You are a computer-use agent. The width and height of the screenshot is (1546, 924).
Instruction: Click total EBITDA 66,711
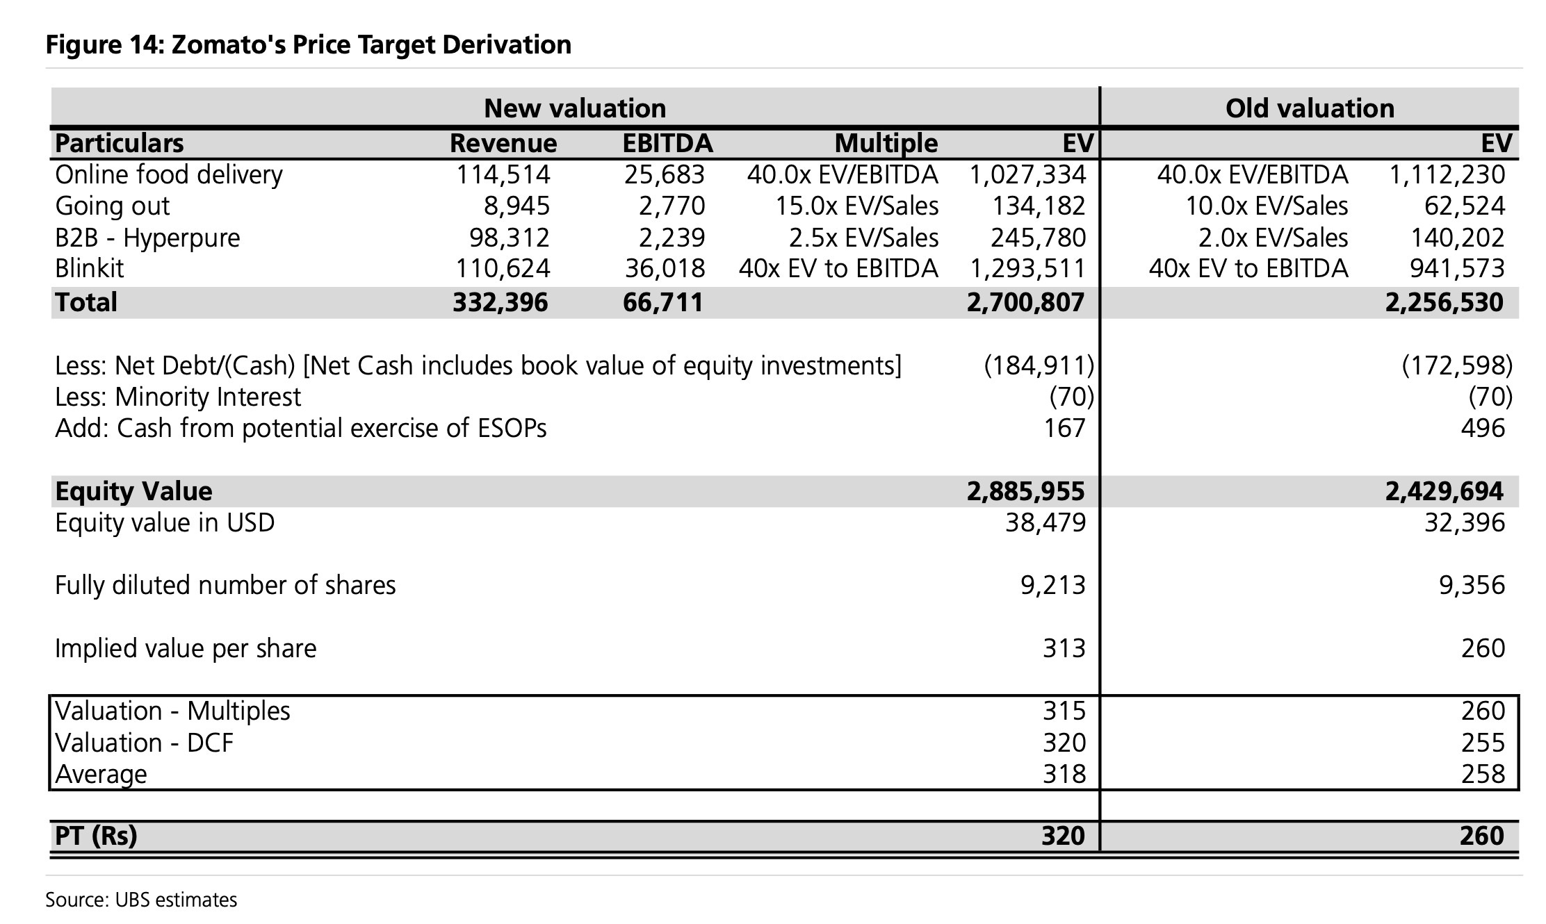(x=663, y=302)
